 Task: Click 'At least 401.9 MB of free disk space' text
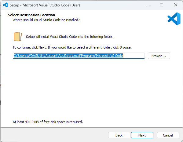48,122
